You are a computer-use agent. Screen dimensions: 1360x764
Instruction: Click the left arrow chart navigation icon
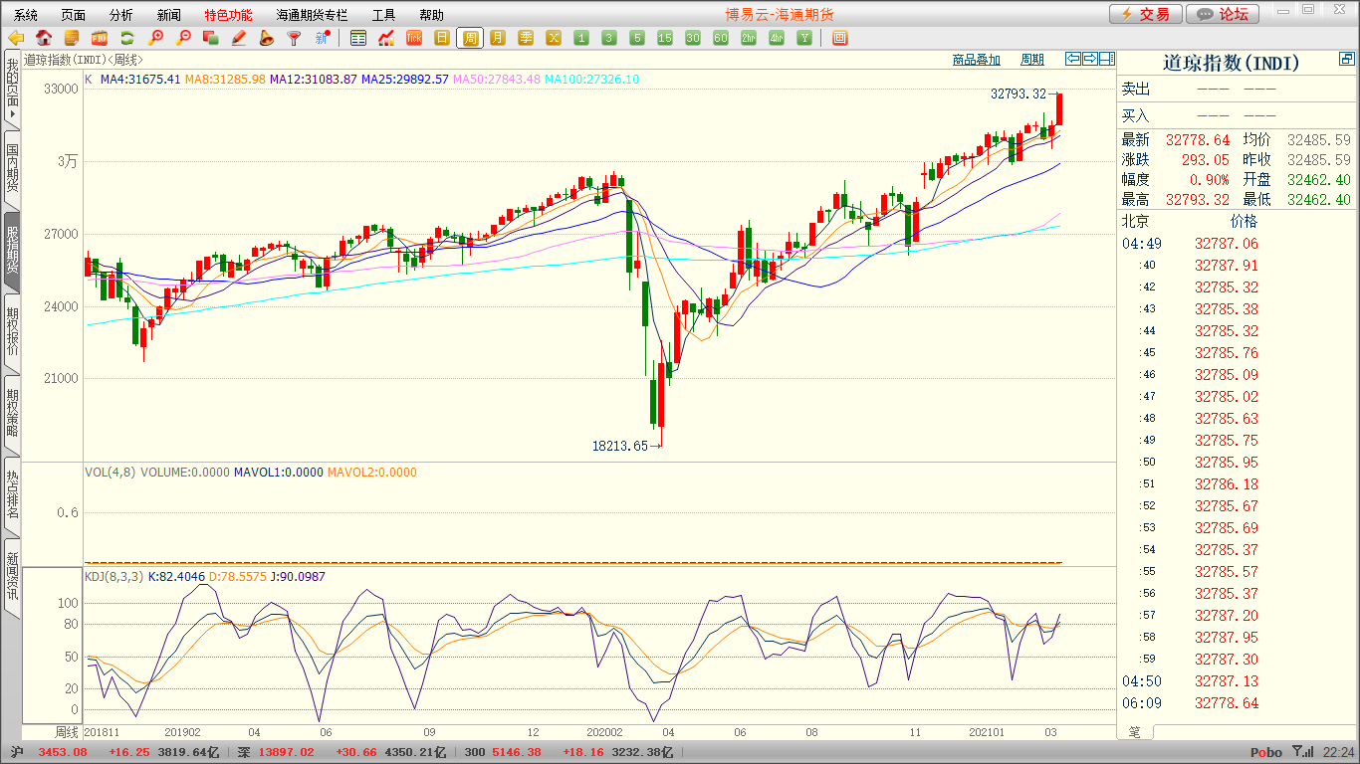pyautogui.click(x=1072, y=59)
